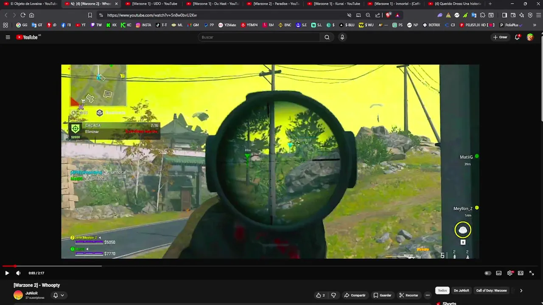Viewport: 543px width, 305px height.
Task: Show more filter chips with arrow
Action: point(521,291)
